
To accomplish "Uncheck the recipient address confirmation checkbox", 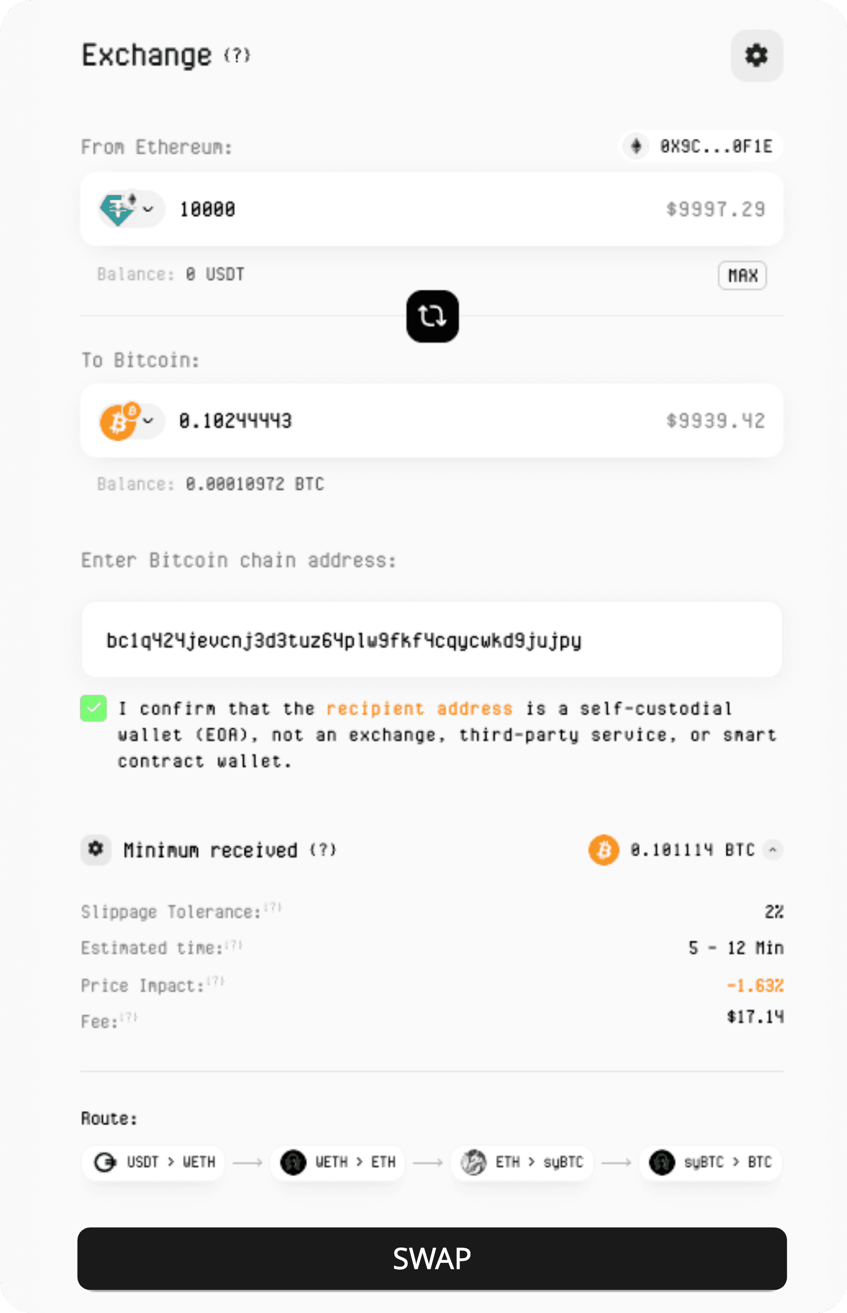I will pyautogui.click(x=93, y=708).
